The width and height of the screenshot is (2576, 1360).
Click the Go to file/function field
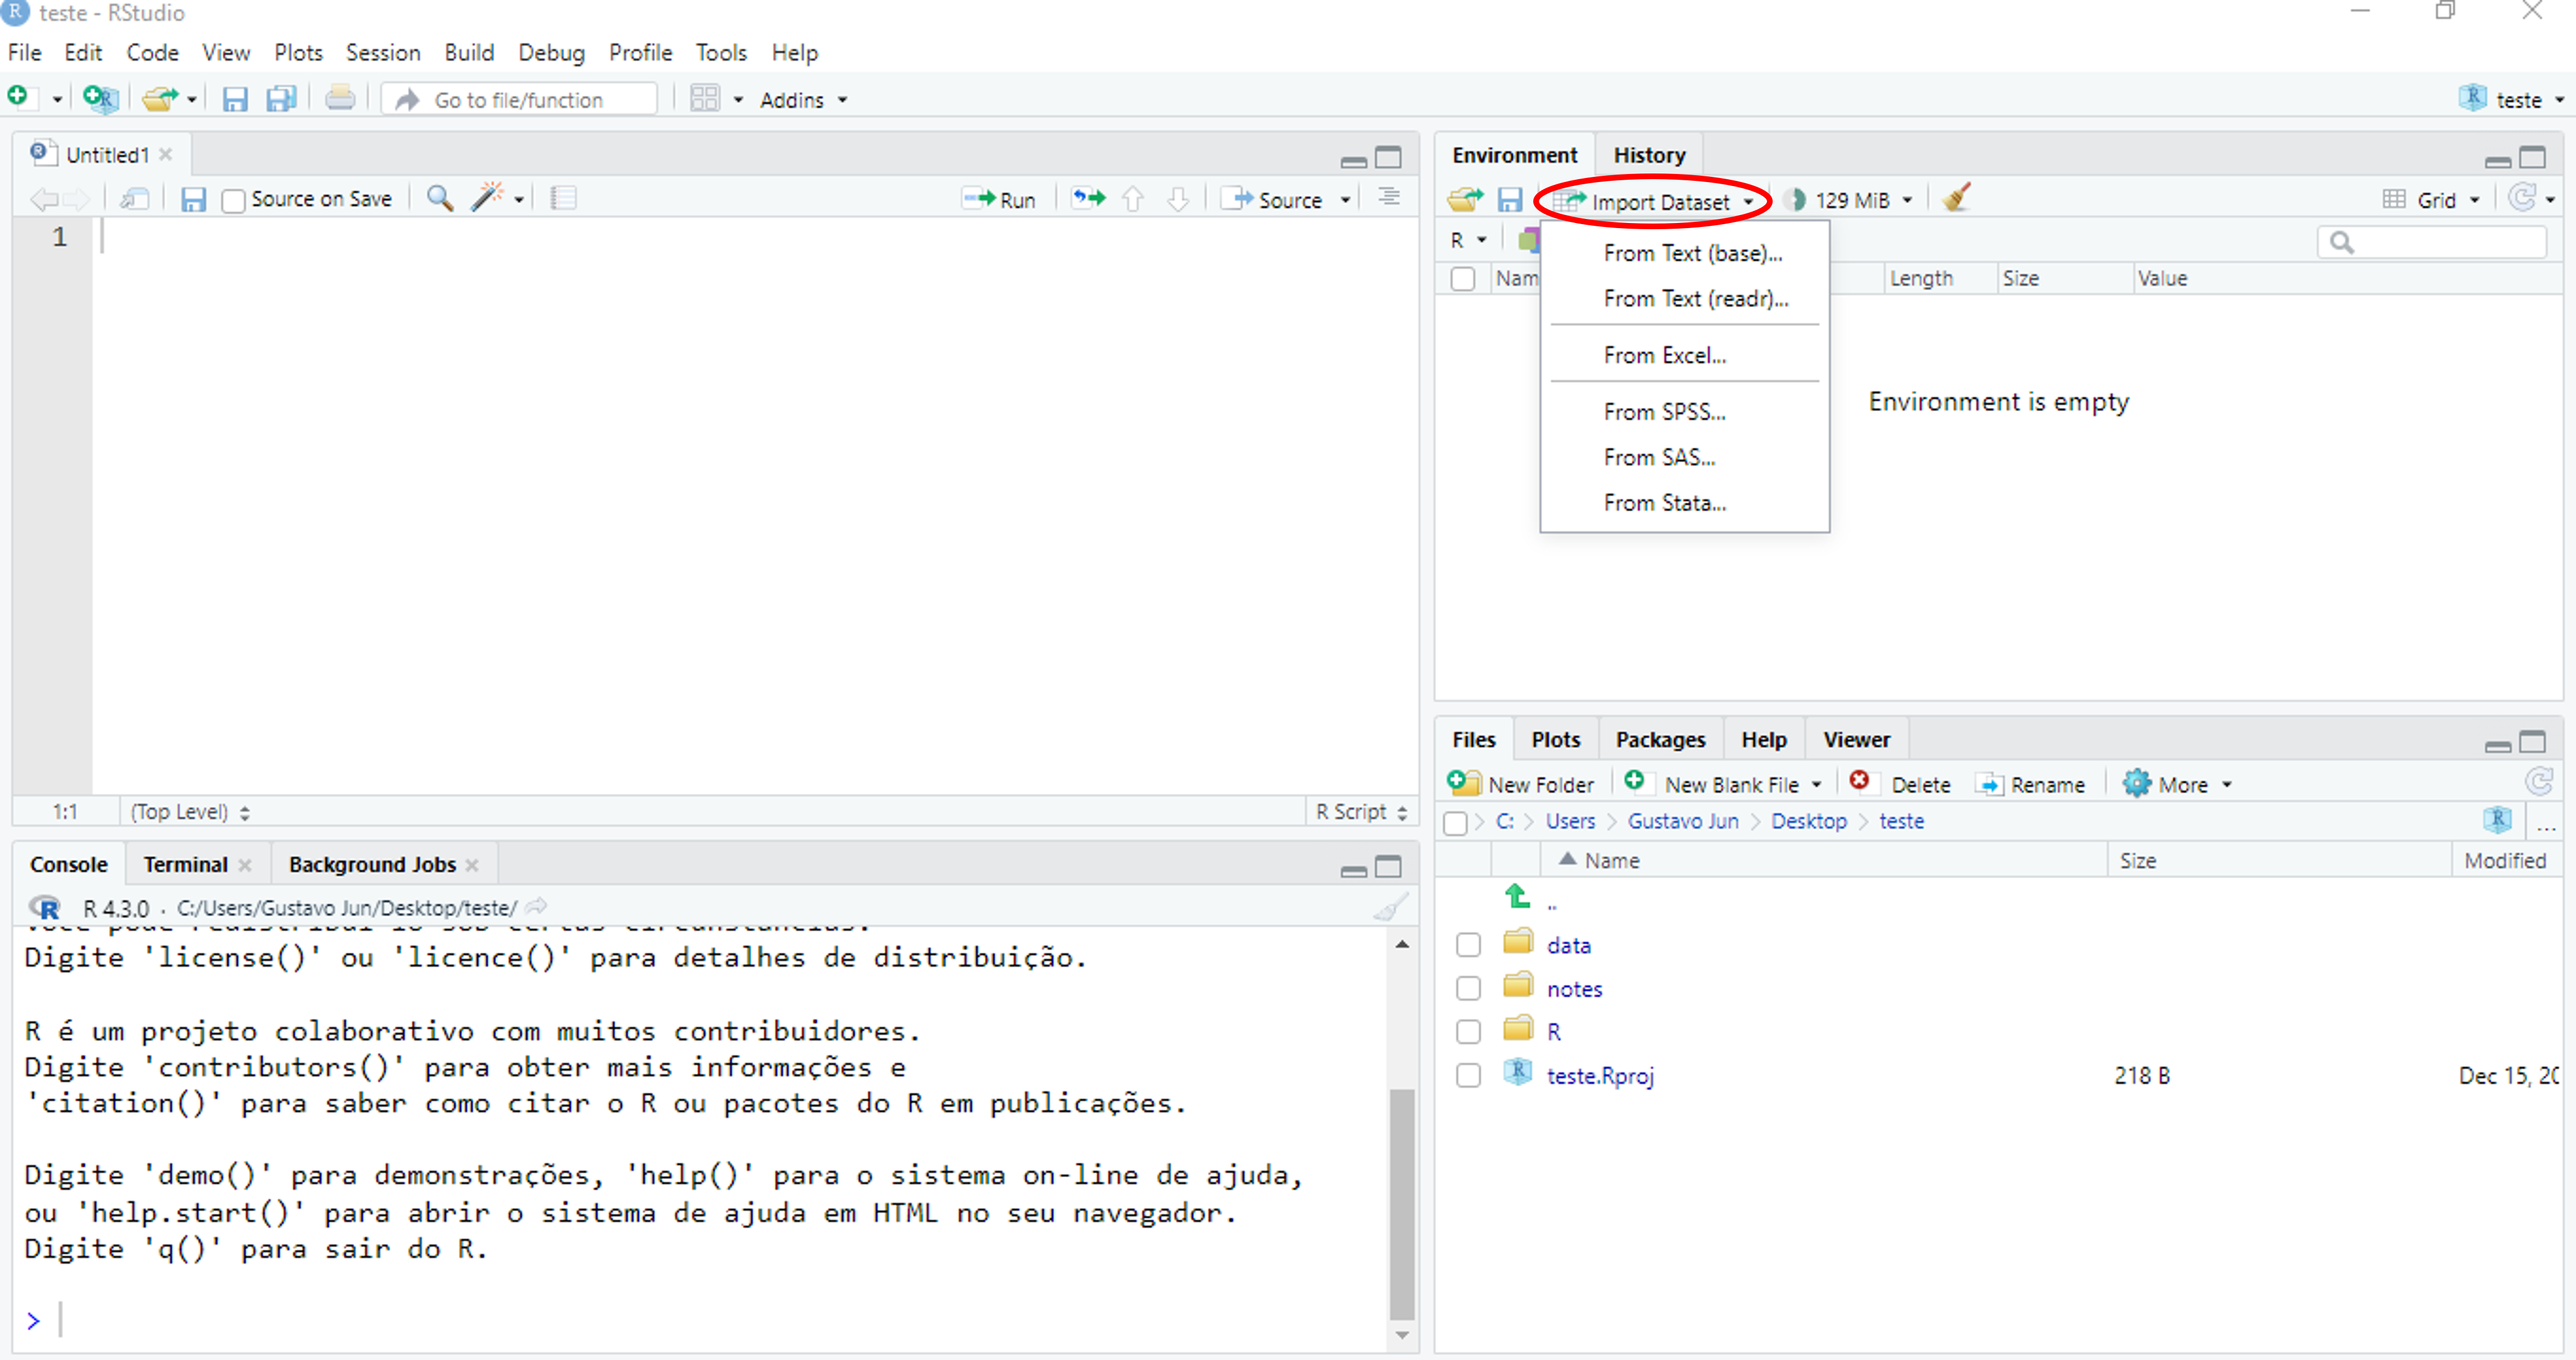point(519,100)
